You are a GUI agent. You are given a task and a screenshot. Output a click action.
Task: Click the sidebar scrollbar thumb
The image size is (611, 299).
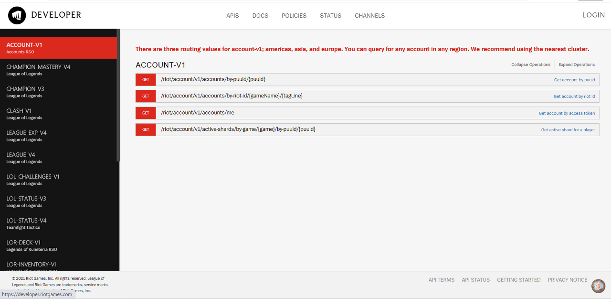tap(118, 95)
